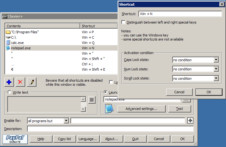This screenshot has height=147, width=226.
Task: Click OK in the Clavier+ window
Action: point(183,139)
